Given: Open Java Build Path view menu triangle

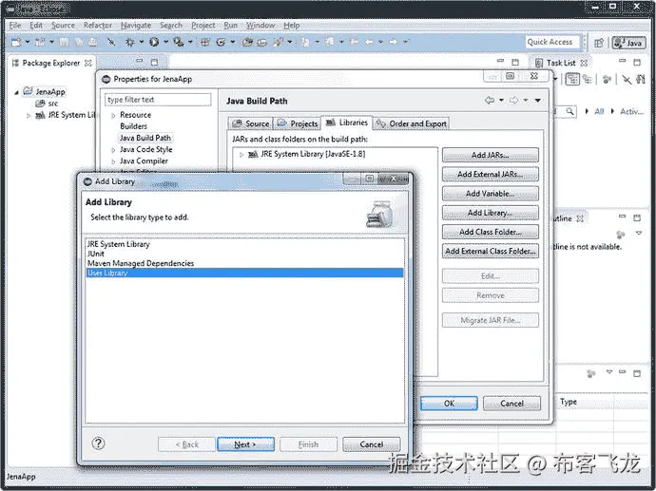Looking at the screenshot, I should (x=538, y=101).
